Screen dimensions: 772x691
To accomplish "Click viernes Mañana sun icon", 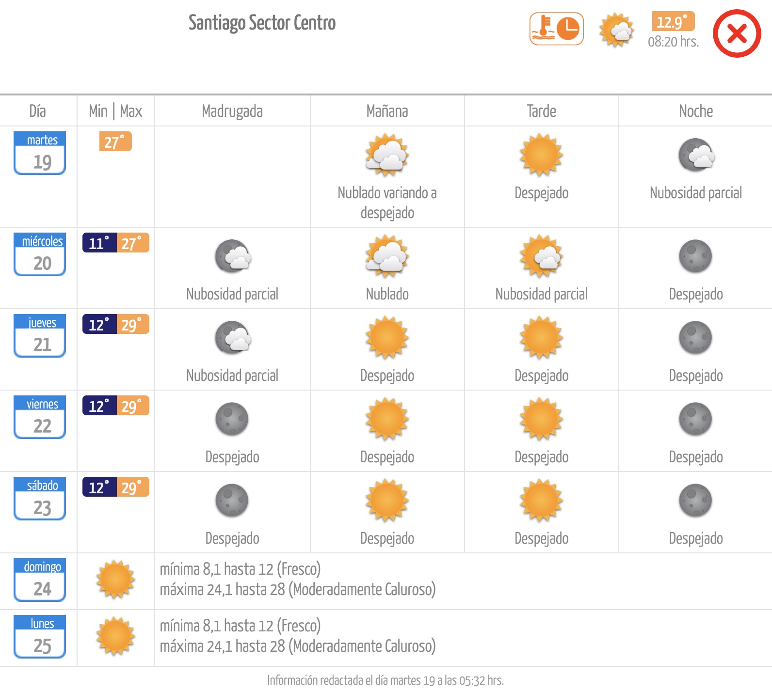I will tap(387, 419).
